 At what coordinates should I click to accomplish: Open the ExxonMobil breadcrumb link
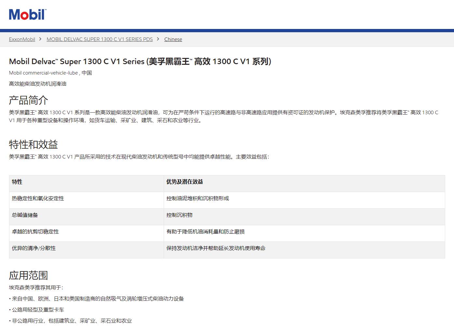pos(22,39)
